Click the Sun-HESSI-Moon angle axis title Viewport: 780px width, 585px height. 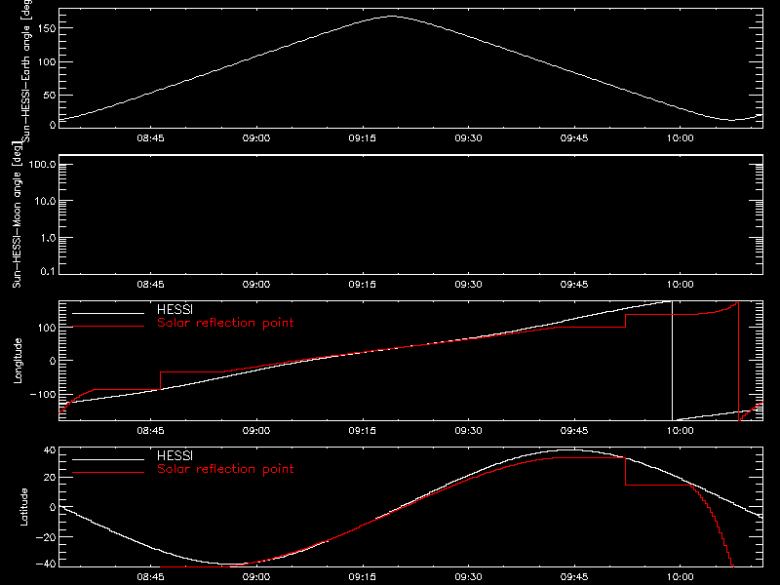[x=17, y=214]
